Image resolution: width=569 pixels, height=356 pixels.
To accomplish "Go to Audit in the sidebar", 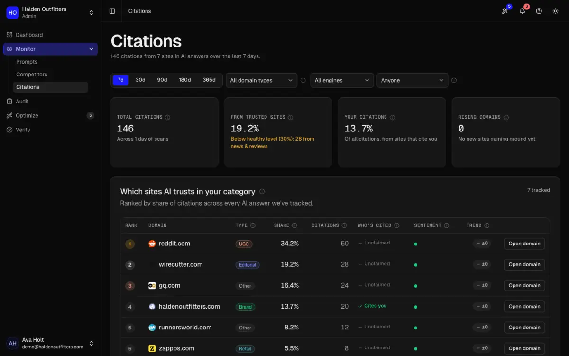I will 50,101.
